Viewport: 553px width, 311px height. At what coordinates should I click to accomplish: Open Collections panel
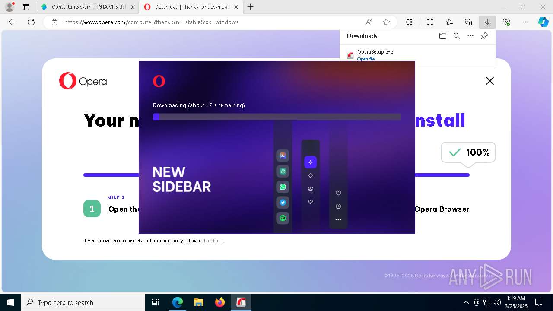pyautogui.click(x=468, y=22)
